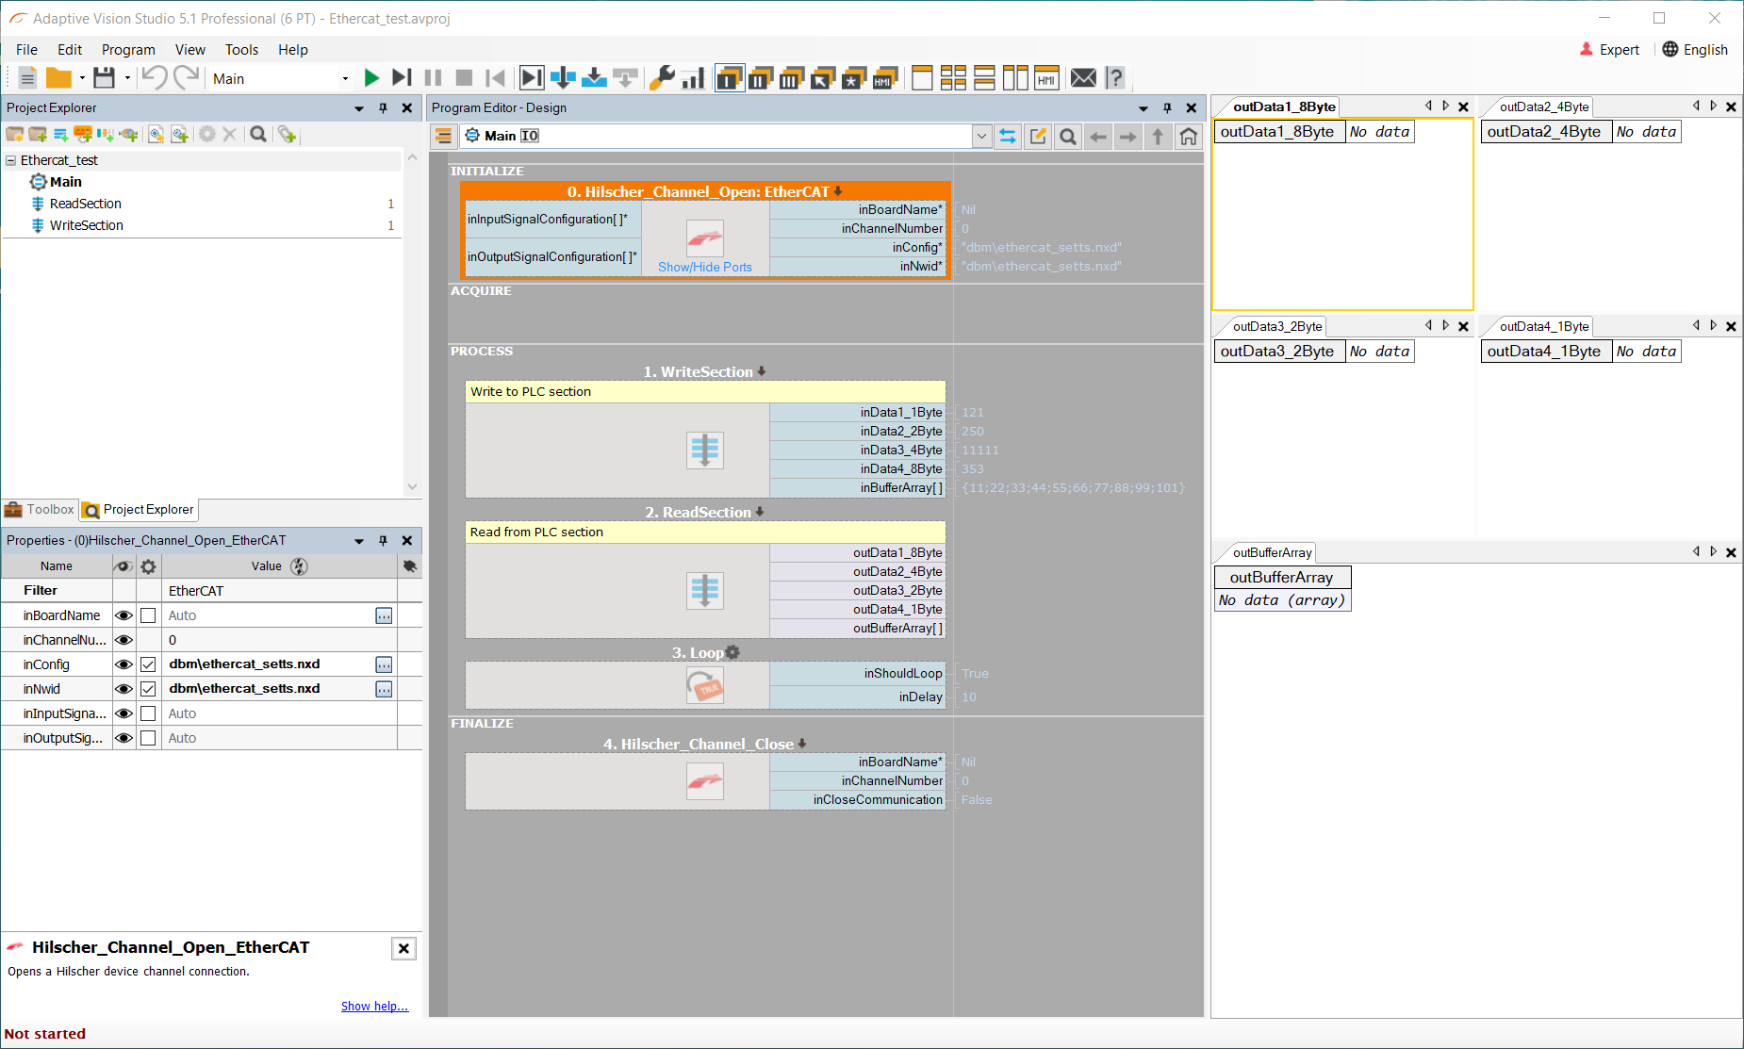Click the HMI layout icon in toolbar
The width and height of the screenshot is (1744, 1049).
pos(1046,78)
